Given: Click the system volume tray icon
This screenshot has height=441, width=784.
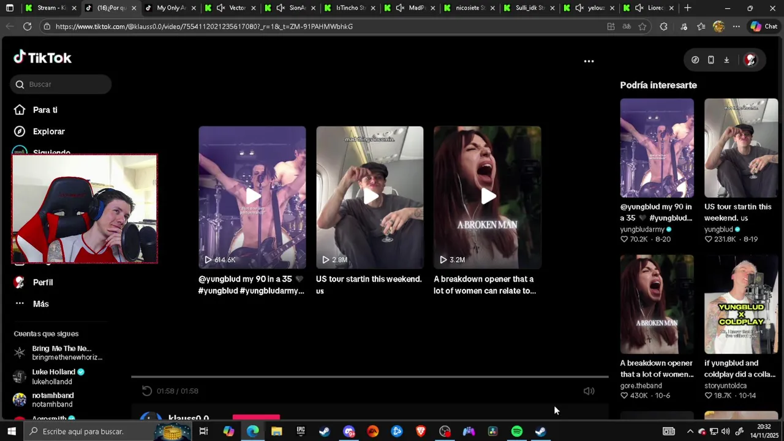Looking at the screenshot, I should [x=726, y=431].
